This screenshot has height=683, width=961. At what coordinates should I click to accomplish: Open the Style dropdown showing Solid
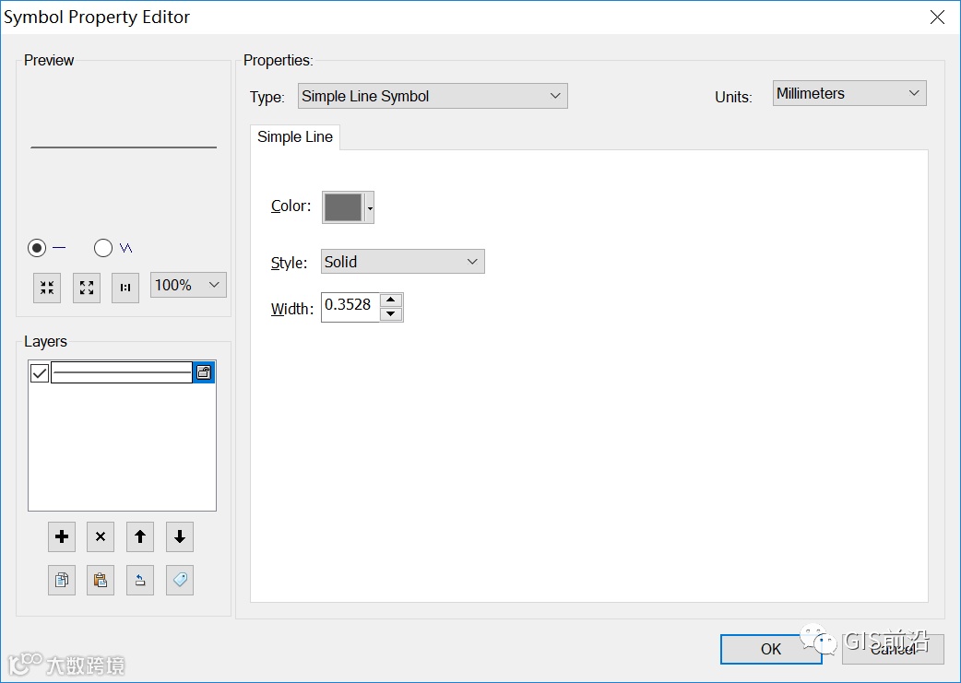point(403,262)
